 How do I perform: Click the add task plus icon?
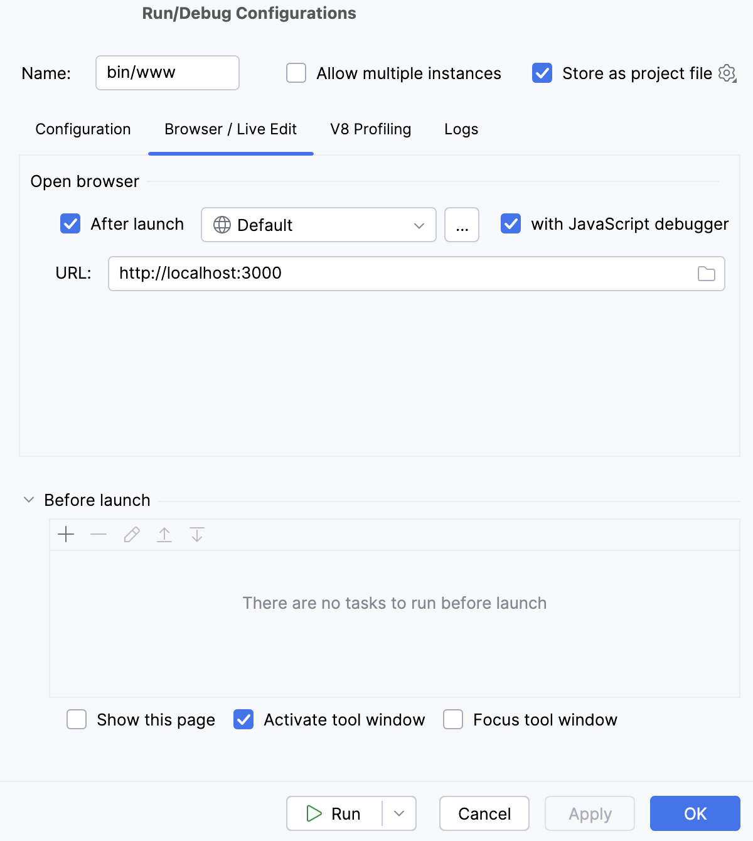point(66,534)
